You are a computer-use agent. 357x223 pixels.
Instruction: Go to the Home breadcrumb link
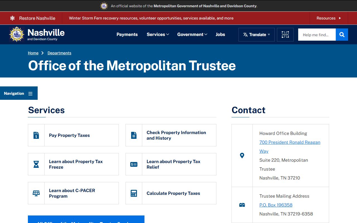pos(33,53)
